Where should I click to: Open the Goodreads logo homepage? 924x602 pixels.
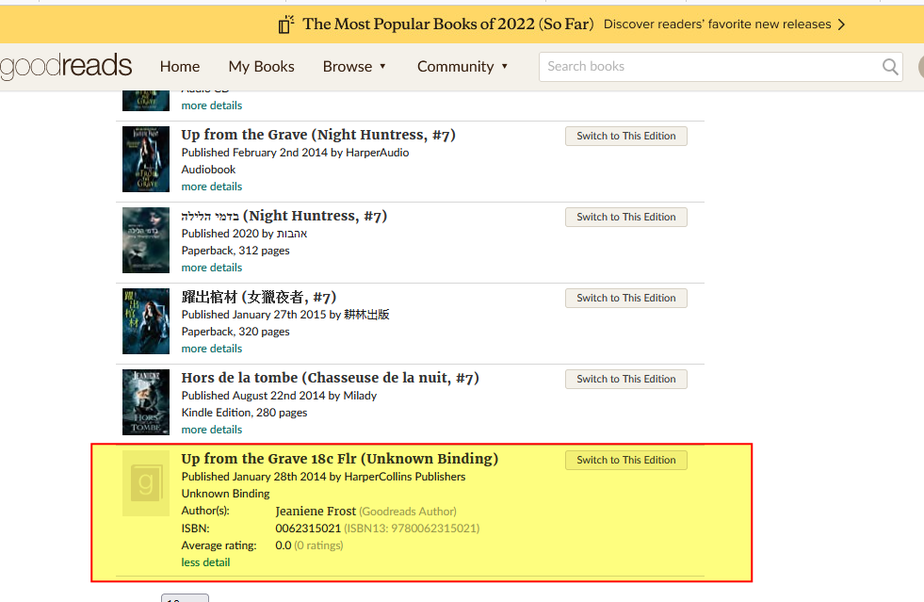66,65
